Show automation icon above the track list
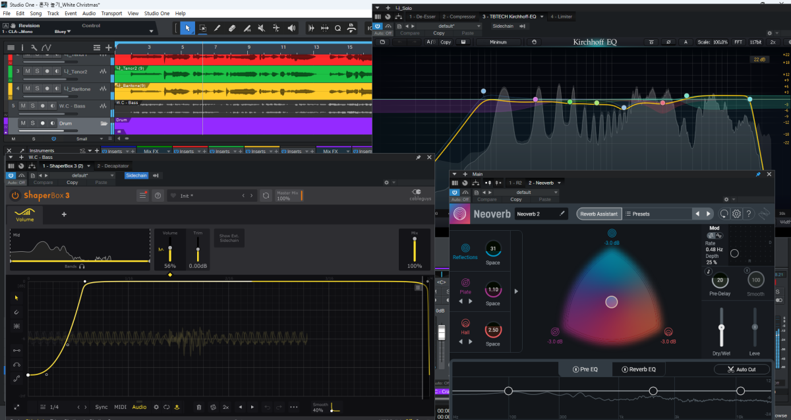 coord(46,47)
